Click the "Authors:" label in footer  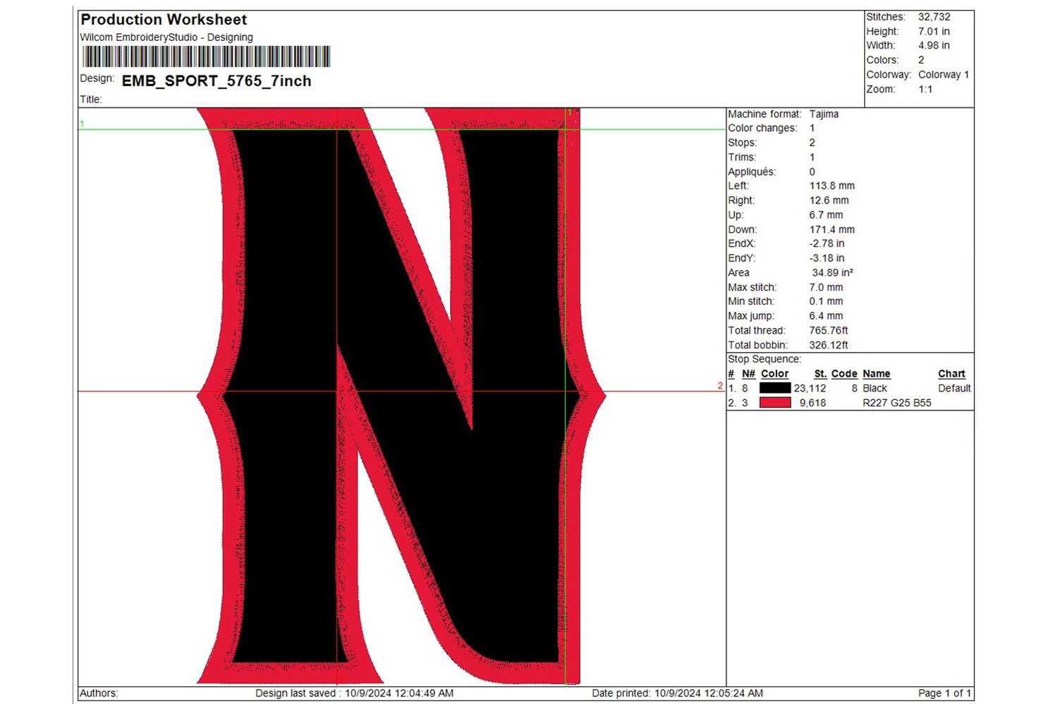coord(99,693)
